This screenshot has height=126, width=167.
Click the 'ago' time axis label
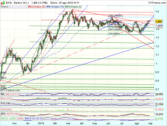(x=137, y=123)
